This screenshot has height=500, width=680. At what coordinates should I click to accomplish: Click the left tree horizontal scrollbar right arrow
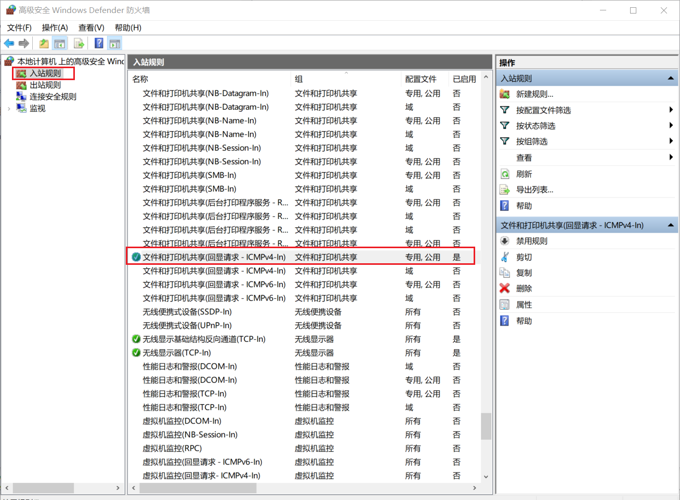pos(118,488)
